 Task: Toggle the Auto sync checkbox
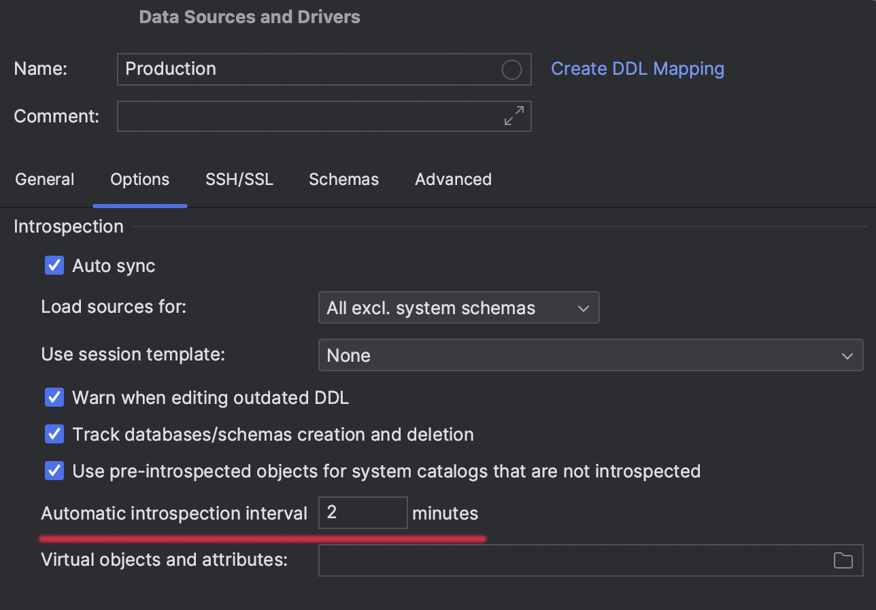coord(54,265)
